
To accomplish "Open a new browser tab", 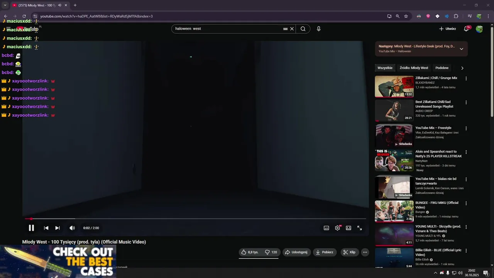I will [75, 5].
